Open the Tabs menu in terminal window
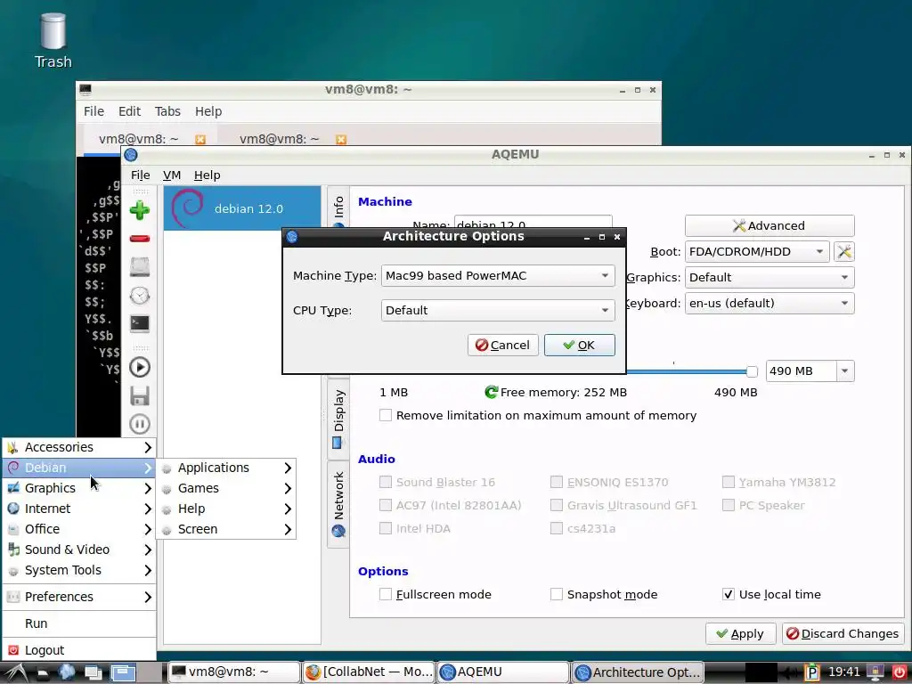The height and width of the screenshot is (684, 912). [167, 111]
